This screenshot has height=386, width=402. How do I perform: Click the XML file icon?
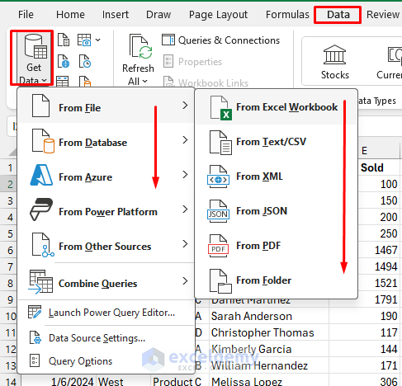point(218,177)
